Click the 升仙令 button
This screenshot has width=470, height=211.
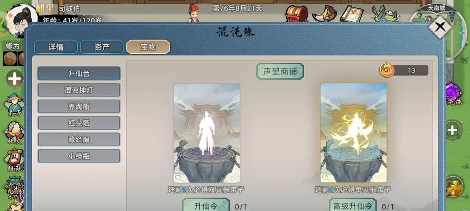205,206
